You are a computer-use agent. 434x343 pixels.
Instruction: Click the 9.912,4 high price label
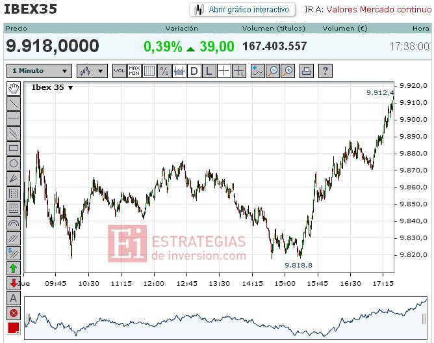coord(380,92)
